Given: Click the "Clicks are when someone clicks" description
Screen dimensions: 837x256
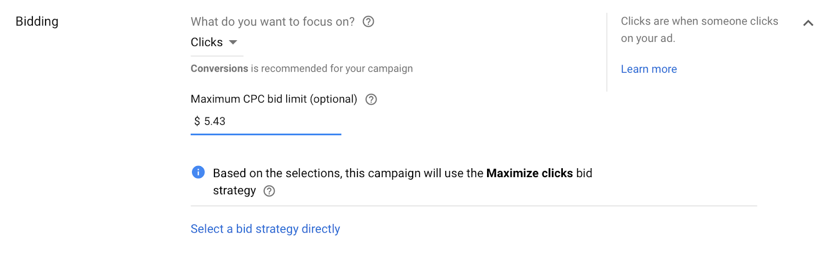Looking at the screenshot, I should point(699,21).
